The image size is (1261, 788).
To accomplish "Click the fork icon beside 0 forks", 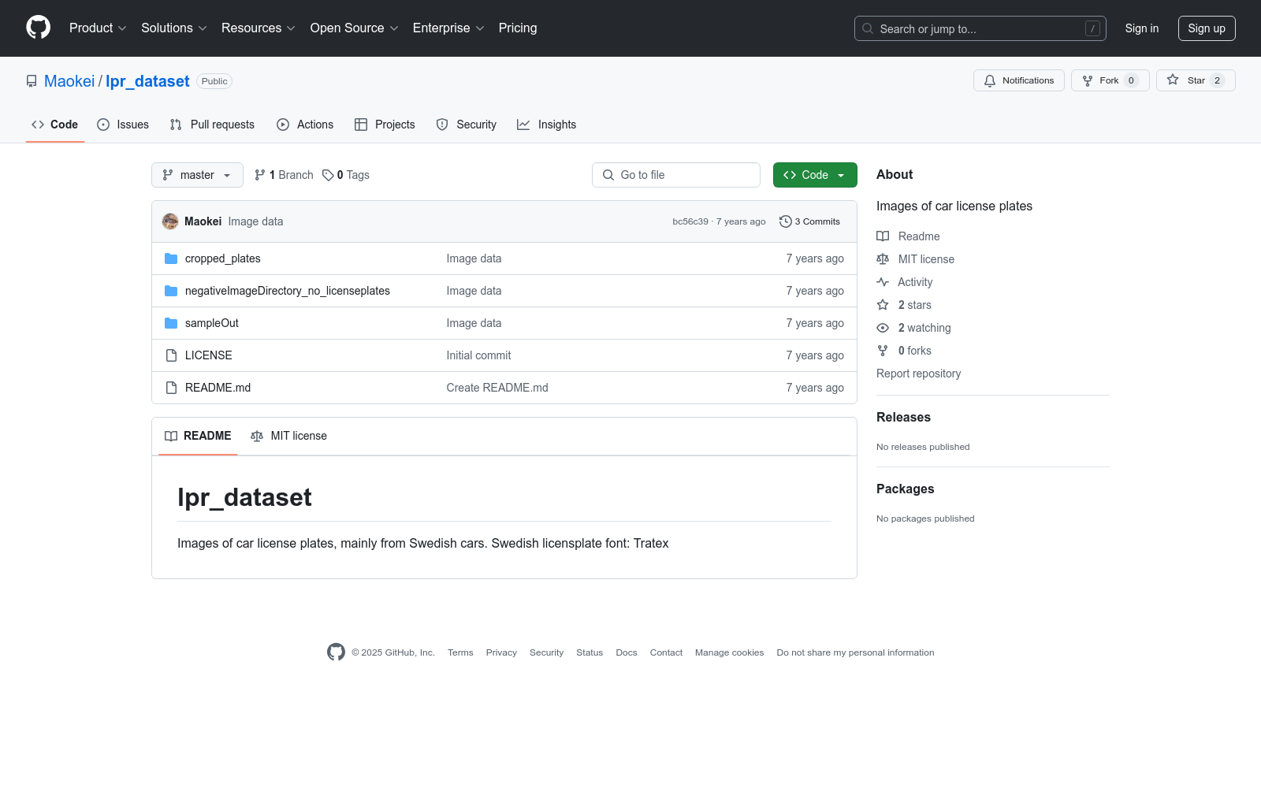I will pos(883,351).
